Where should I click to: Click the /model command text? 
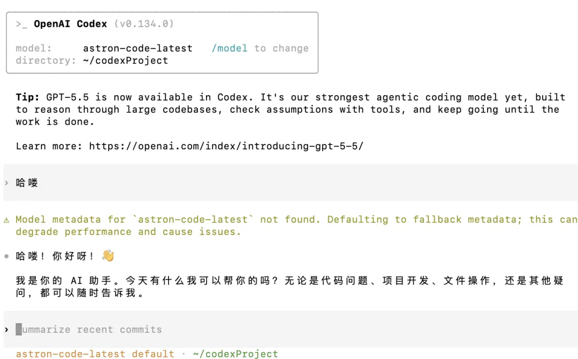point(229,48)
